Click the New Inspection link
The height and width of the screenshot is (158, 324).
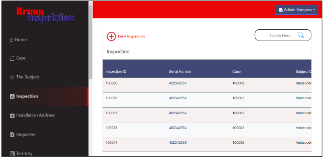point(132,36)
